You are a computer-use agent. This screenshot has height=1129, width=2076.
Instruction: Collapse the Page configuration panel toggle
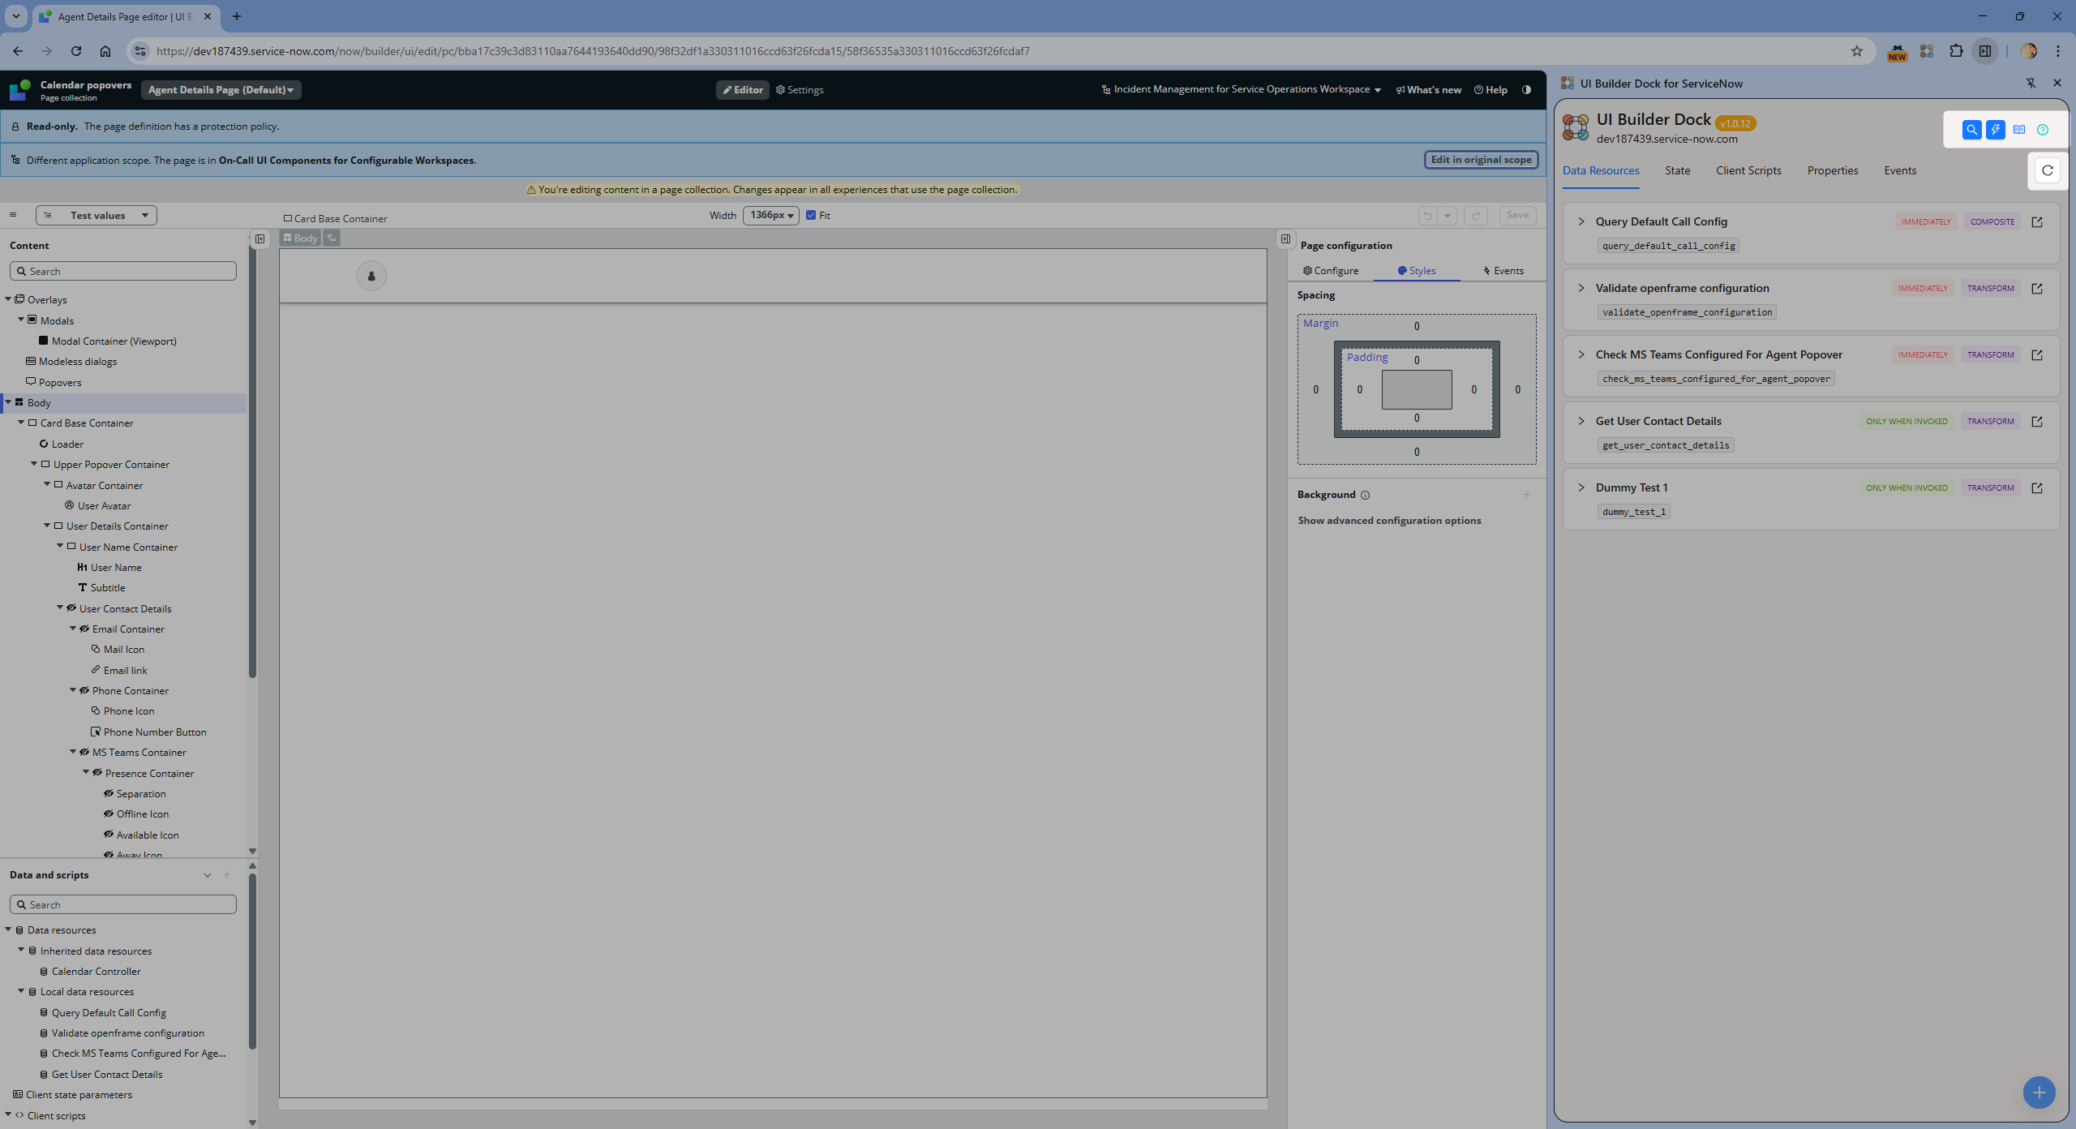pos(1285,239)
